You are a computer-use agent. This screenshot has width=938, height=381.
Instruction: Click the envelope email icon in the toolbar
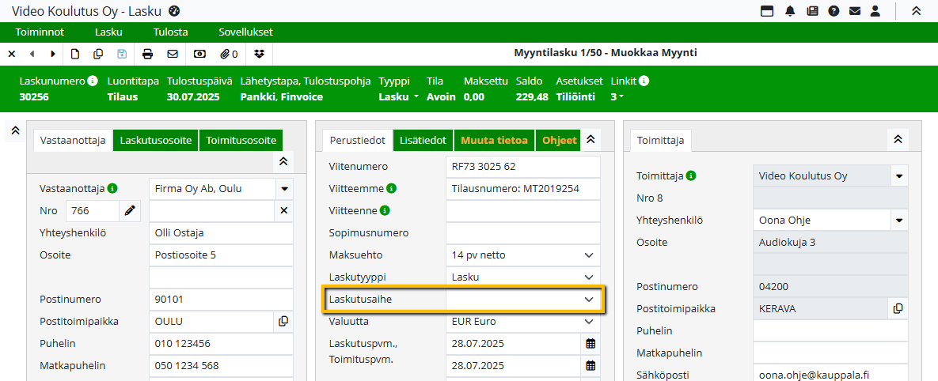tap(173, 54)
